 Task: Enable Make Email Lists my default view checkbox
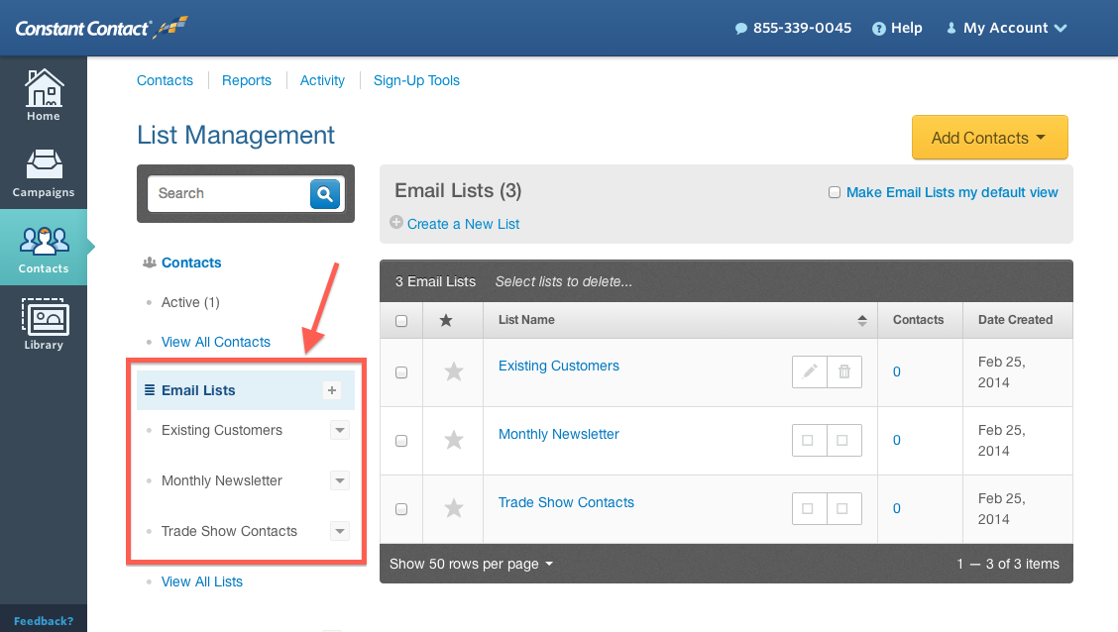[835, 192]
